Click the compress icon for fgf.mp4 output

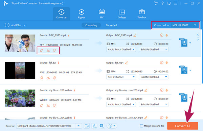click(x=167, y=63)
